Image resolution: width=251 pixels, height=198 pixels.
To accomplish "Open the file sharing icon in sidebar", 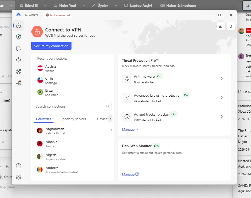I will [18, 48].
